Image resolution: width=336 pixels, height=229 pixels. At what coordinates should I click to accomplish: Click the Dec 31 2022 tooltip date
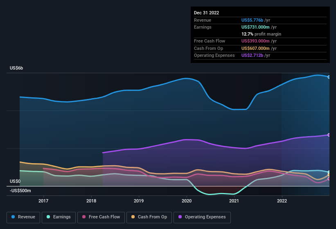coord(206,13)
